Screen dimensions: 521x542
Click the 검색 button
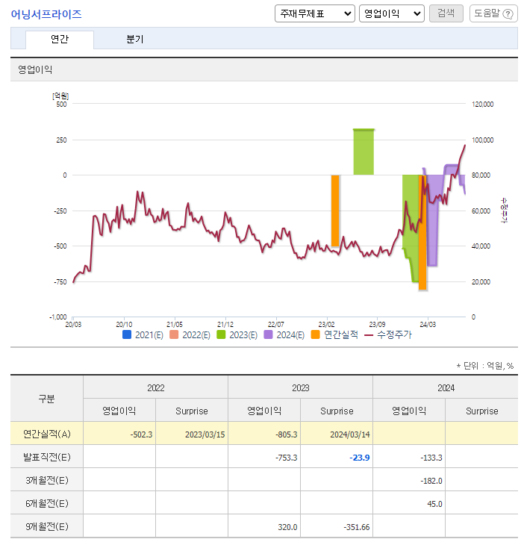[x=446, y=13]
